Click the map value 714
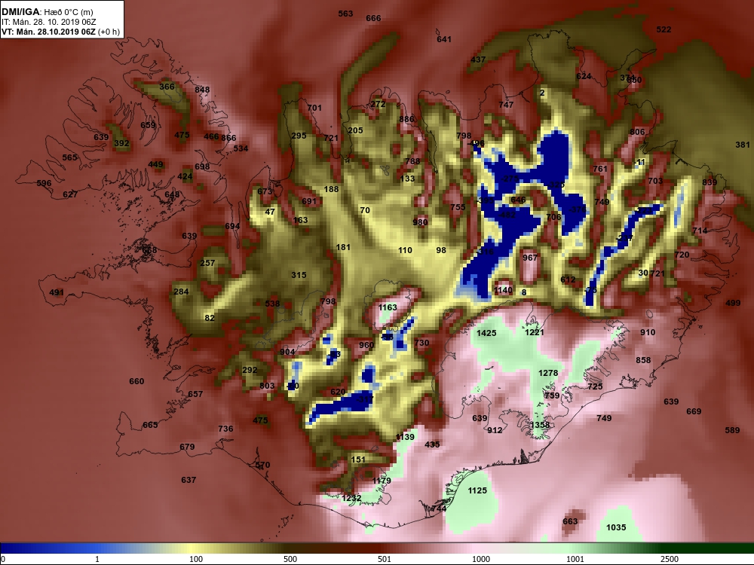 700,231
